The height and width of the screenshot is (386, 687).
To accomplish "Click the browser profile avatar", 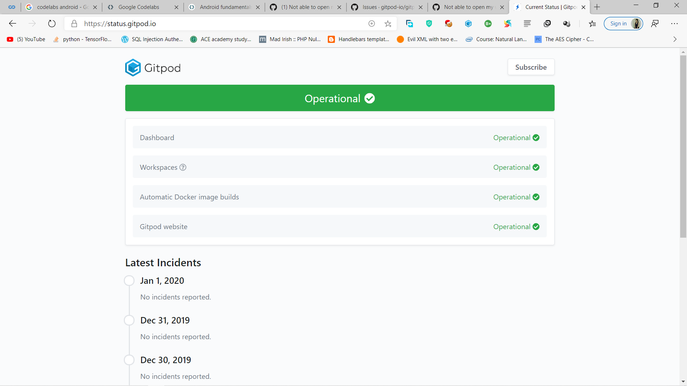I will (x=636, y=24).
